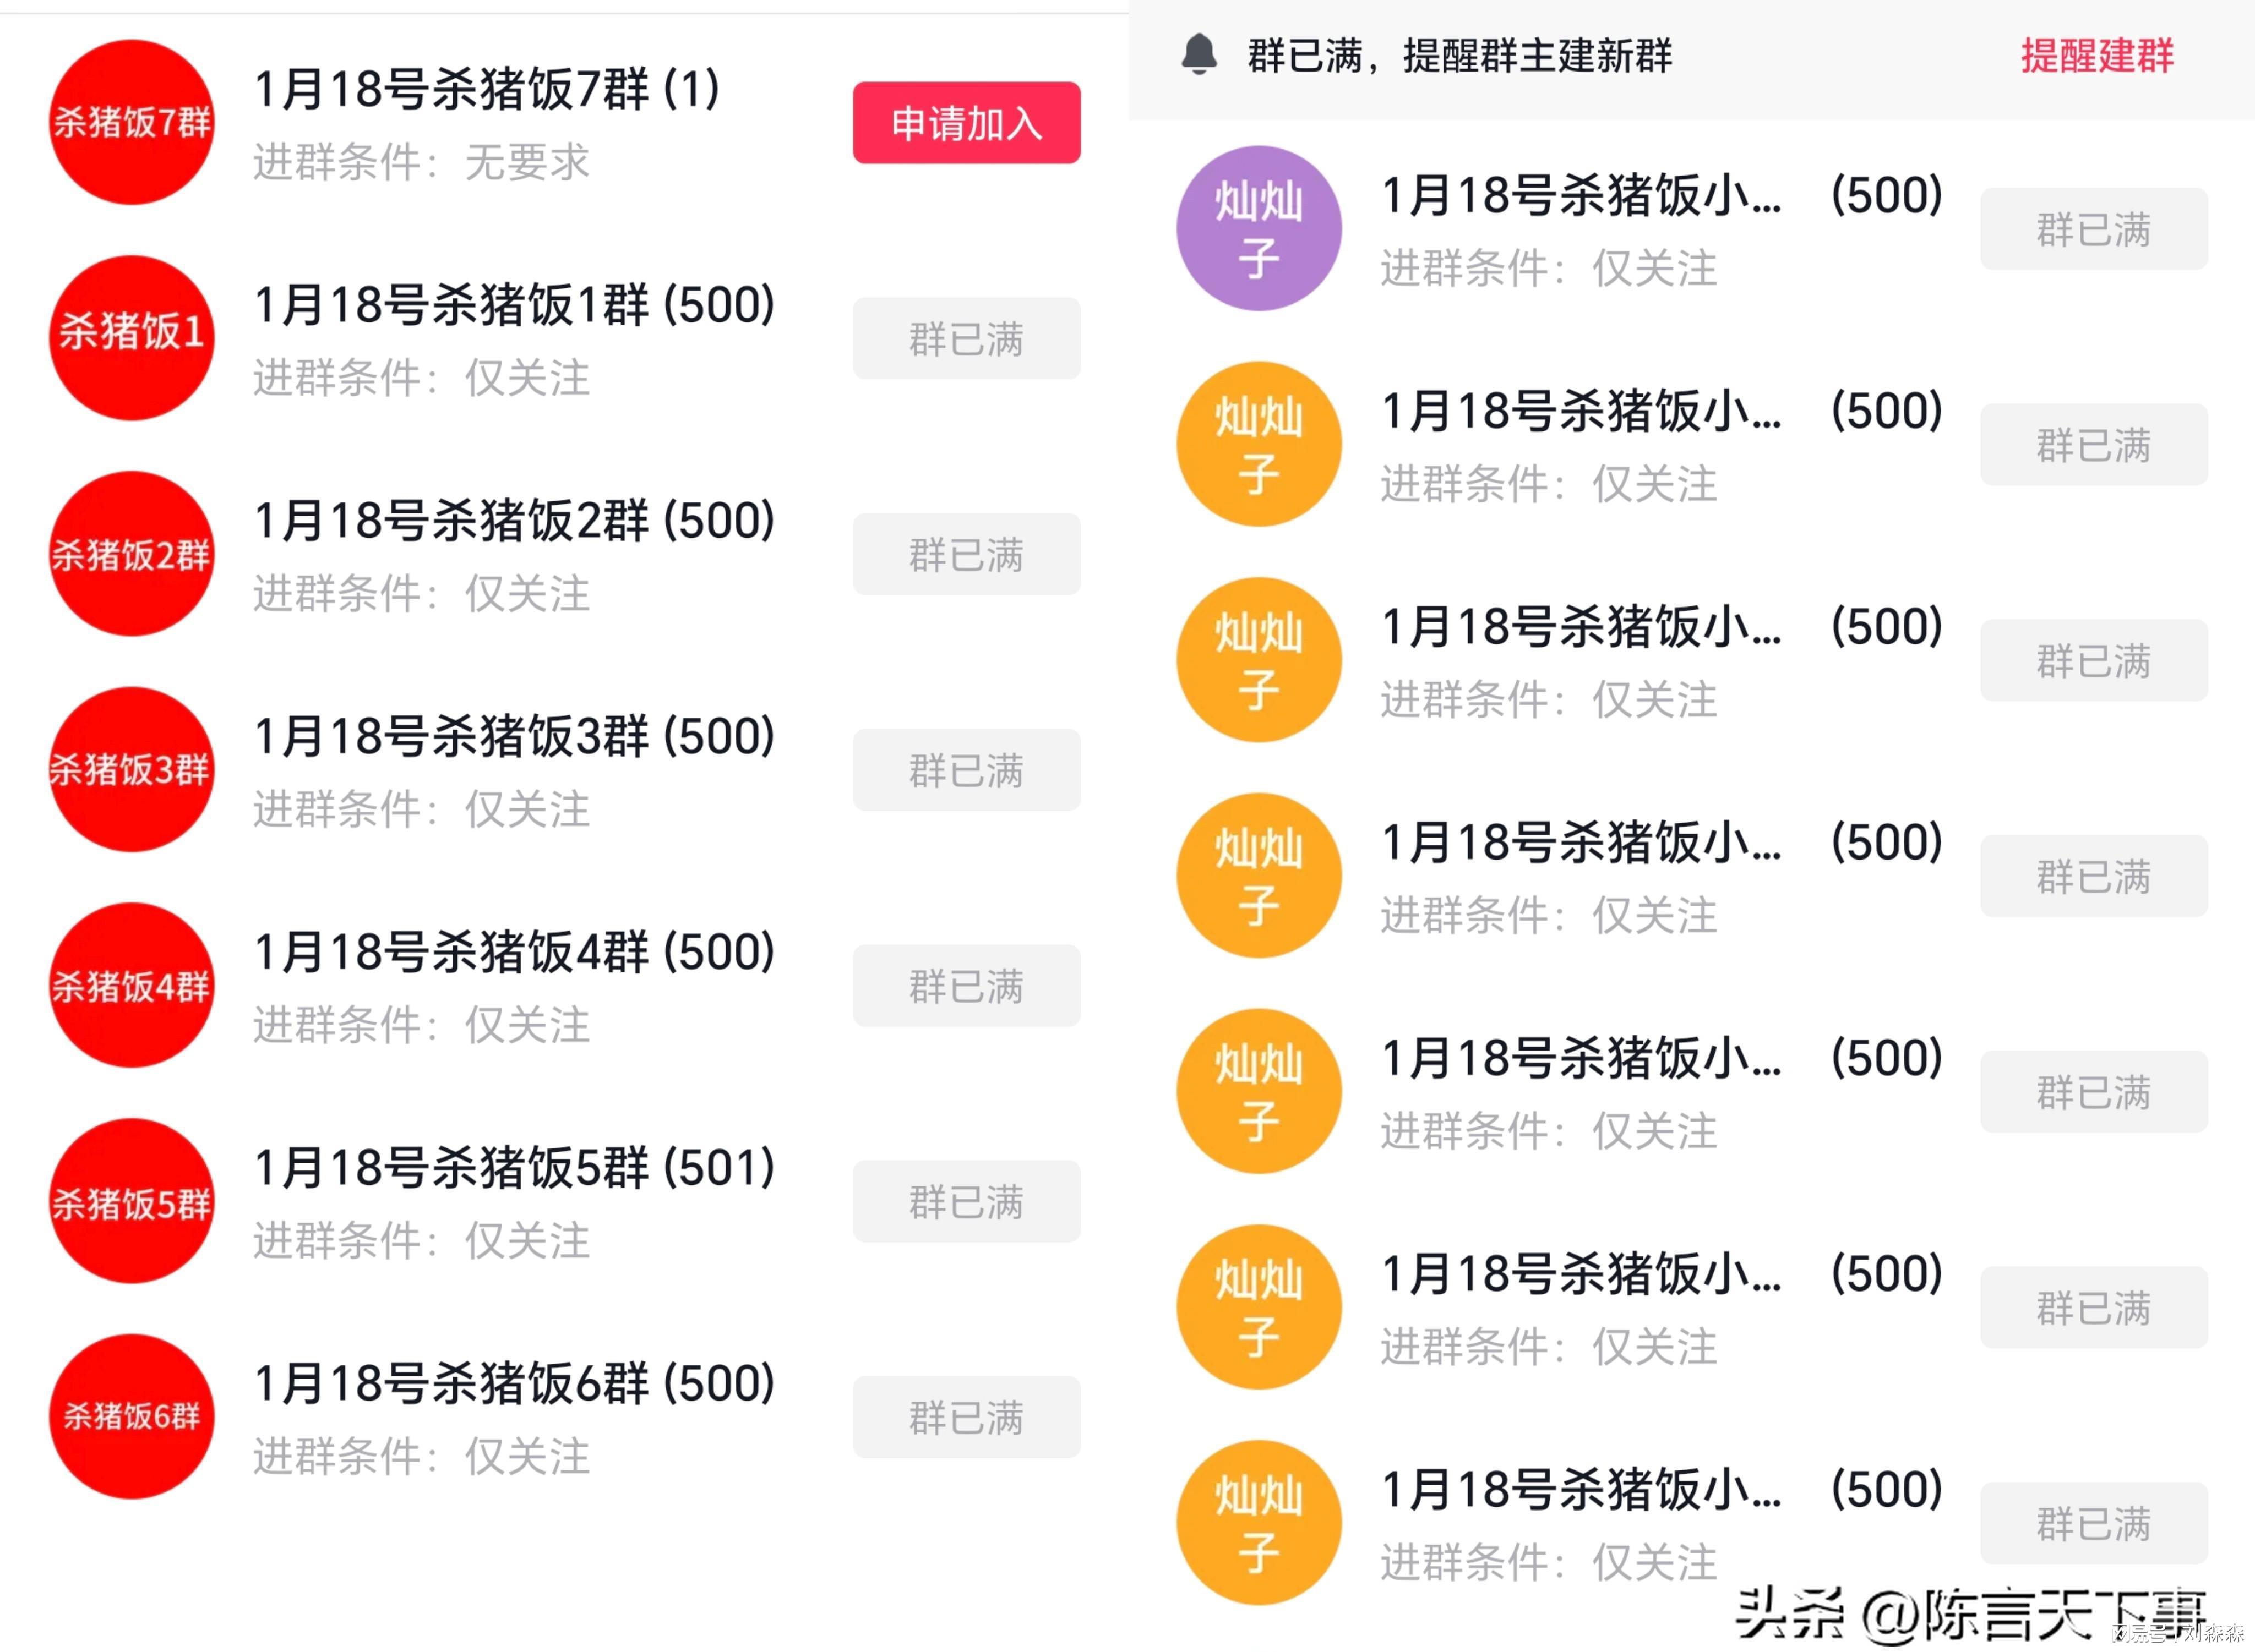Open the 1月18号杀猪饭3群 group title

point(514,737)
